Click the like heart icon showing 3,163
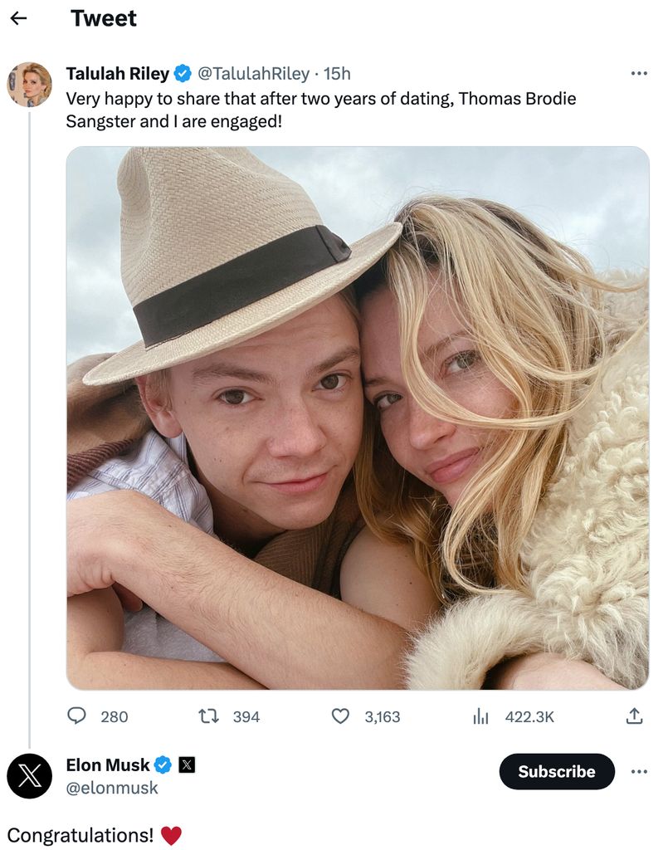The height and width of the screenshot is (850, 668). [x=341, y=716]
